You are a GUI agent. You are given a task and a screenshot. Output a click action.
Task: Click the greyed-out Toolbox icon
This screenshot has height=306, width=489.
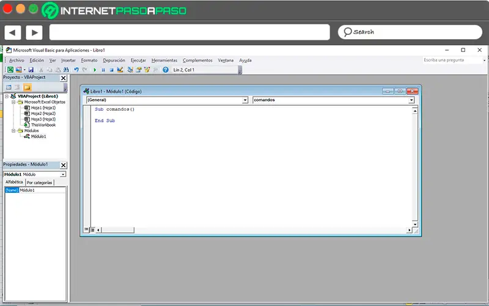pos(155,70)
